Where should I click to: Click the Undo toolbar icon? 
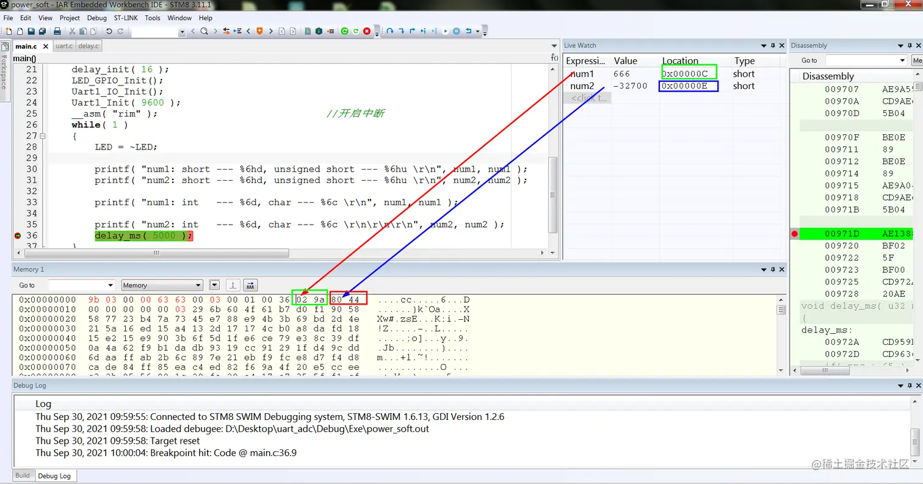(109, 31)
